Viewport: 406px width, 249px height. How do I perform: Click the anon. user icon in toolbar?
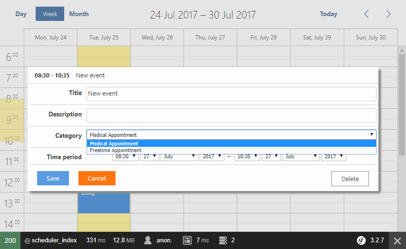point(148,240)
